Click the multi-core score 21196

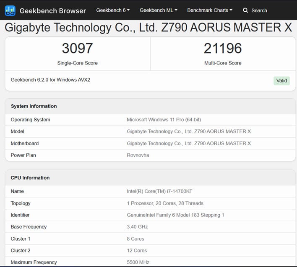[223, 48]
